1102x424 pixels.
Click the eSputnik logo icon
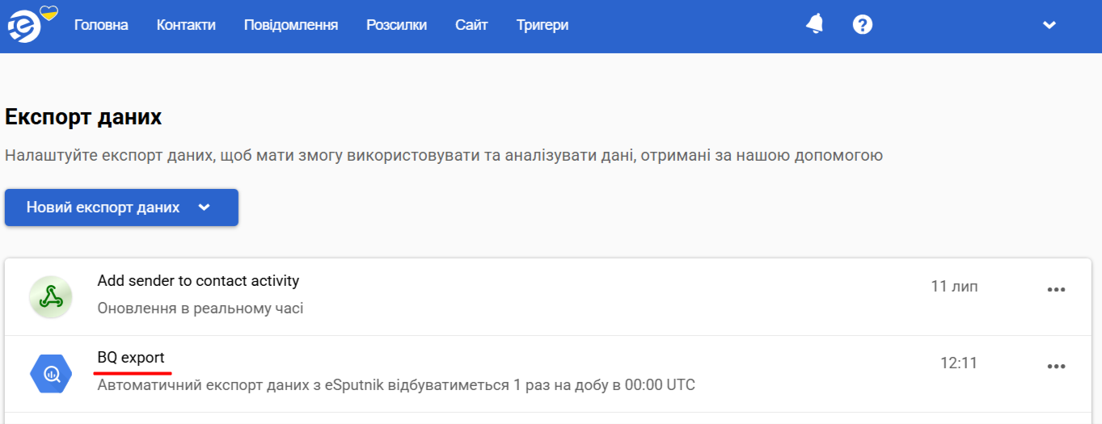(24, 27)
